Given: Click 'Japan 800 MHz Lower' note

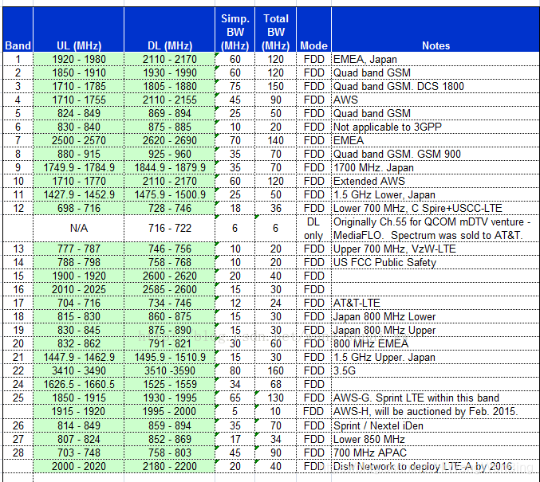Looking at the screenshot, I should click(436, 316).
